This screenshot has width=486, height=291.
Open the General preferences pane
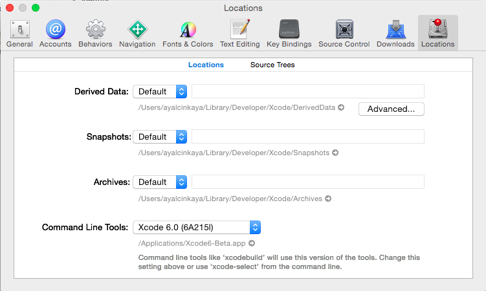tap(19, 34)
